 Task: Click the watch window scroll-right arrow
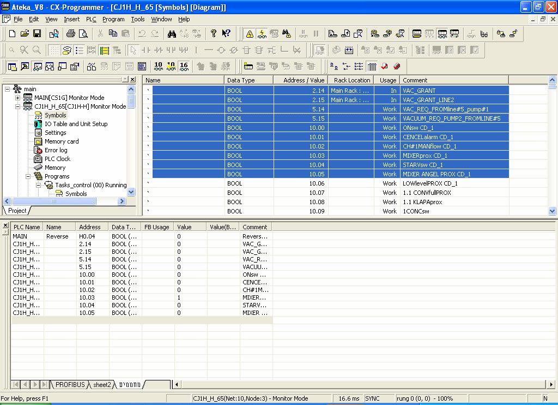point(551,384)
